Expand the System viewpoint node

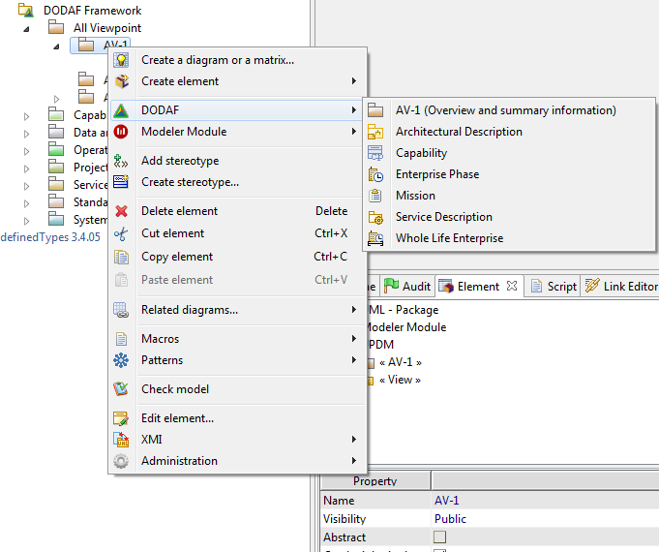point(26,222)
